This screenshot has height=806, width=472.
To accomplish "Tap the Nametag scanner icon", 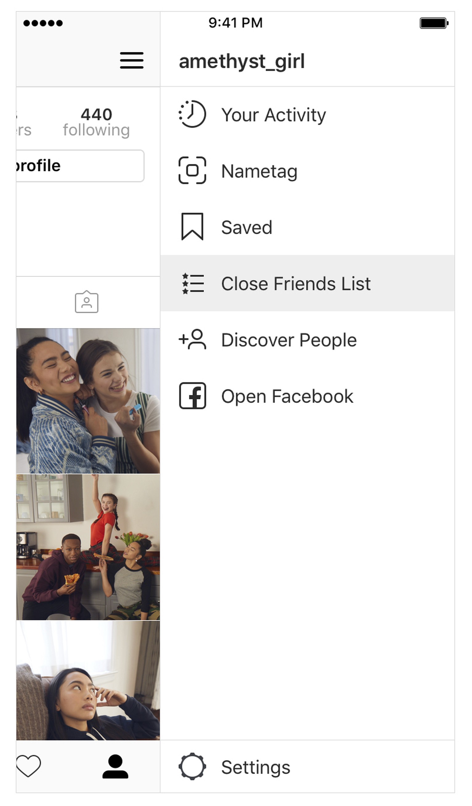I will pos(192,170).
